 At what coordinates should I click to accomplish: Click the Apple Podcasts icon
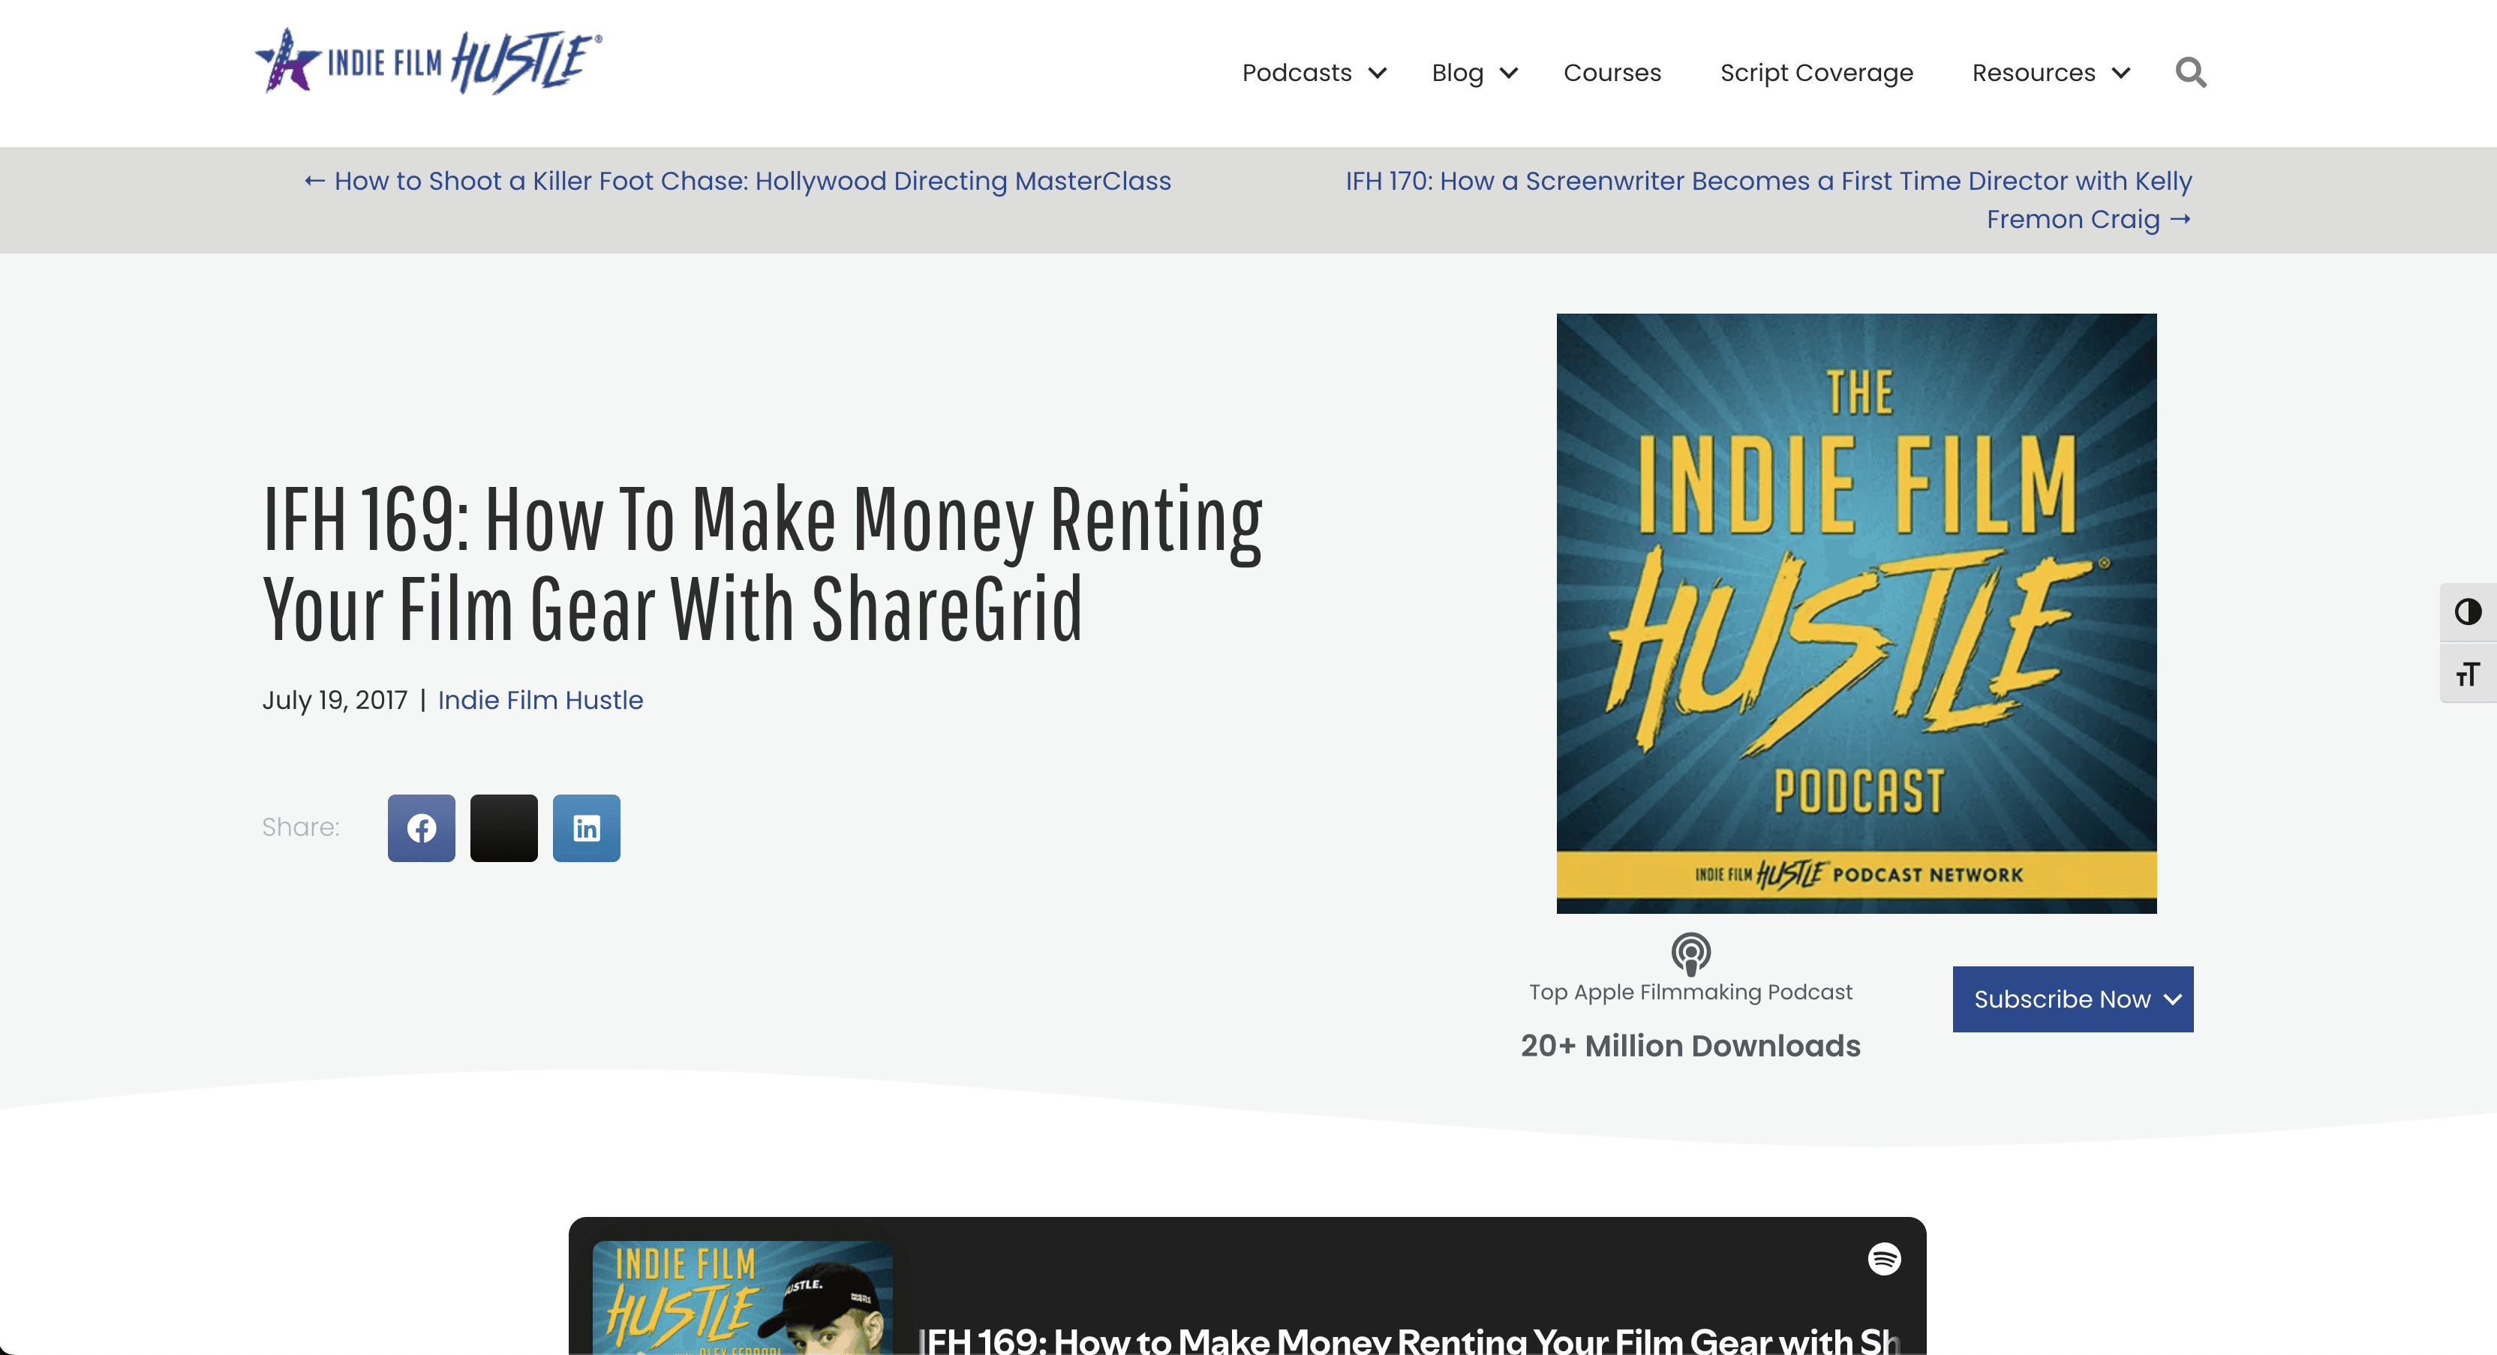(x=1690, y=954)
